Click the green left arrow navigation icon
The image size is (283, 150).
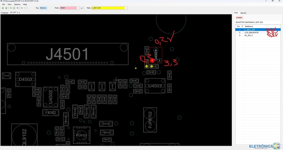point(22,8)
